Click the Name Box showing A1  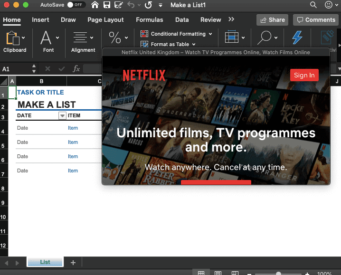click(16, 69)
